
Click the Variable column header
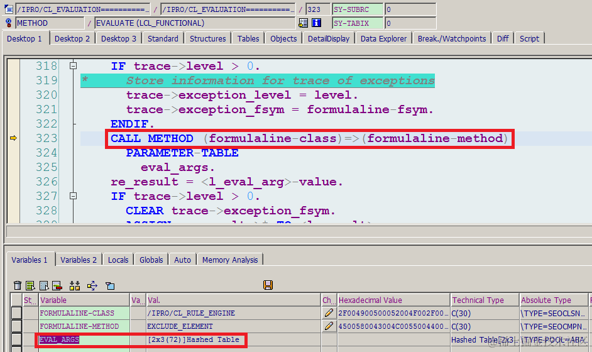(x=84, y=300)
